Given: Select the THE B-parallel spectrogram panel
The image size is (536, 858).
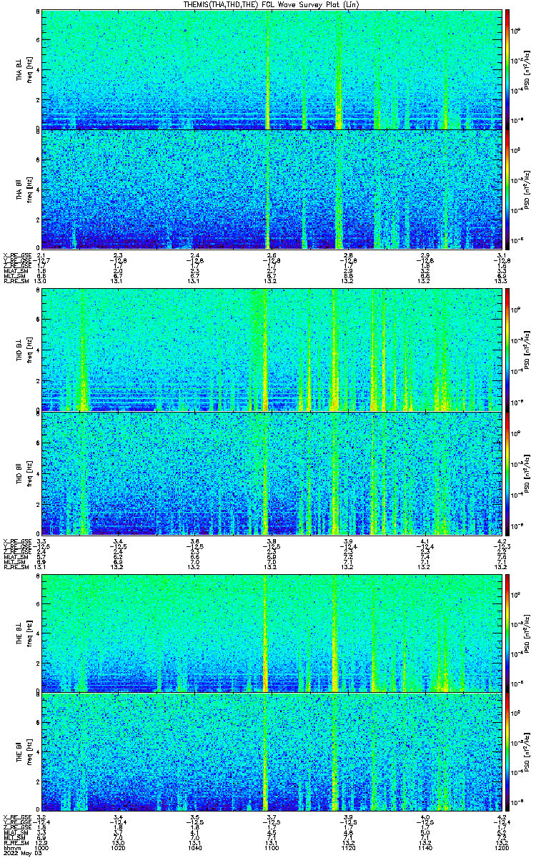Looking at the screenshot, I should (271, 752).
